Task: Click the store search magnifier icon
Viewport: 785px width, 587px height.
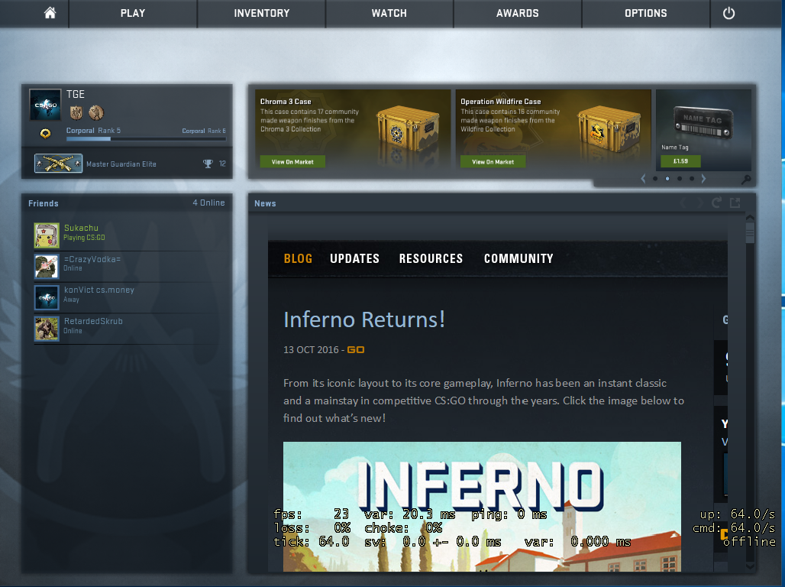Action: pyautogui.click(x=746, y=179)
